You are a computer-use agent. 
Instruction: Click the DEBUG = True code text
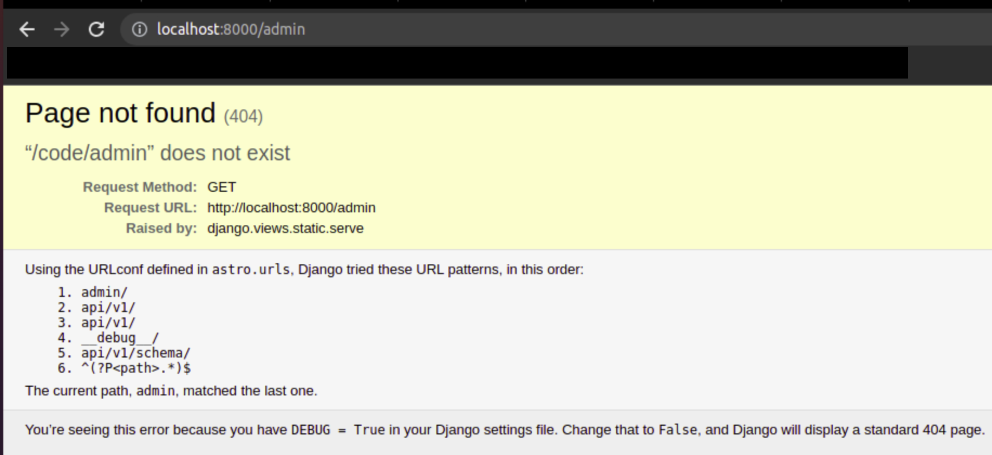pyautogui.click(x=337, y=430)
